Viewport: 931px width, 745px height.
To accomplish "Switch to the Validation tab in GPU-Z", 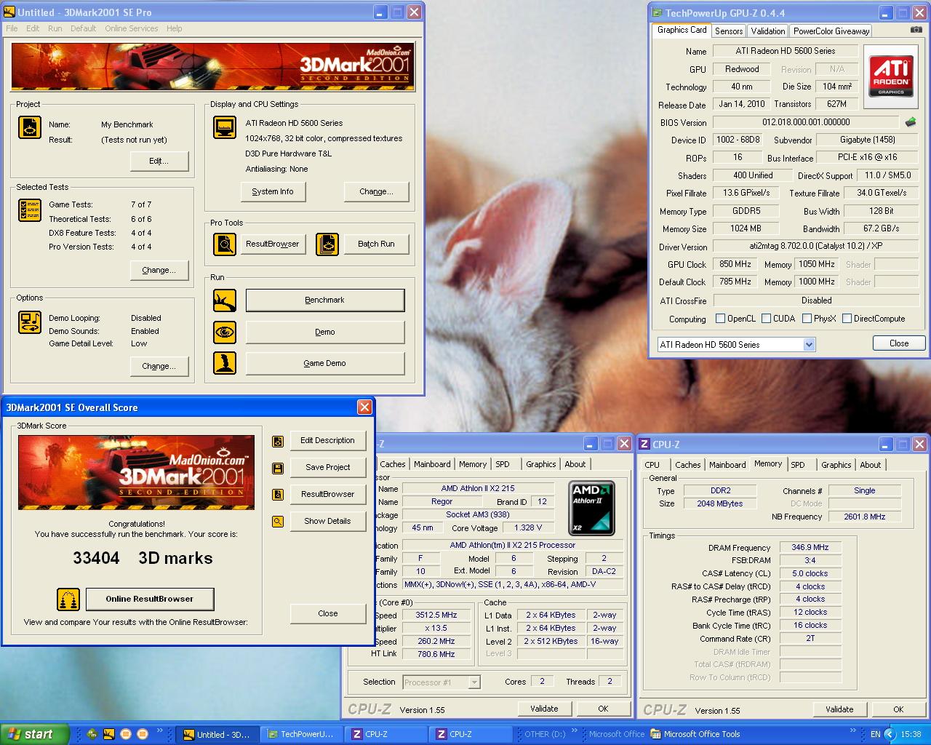I will pos(768,31).
